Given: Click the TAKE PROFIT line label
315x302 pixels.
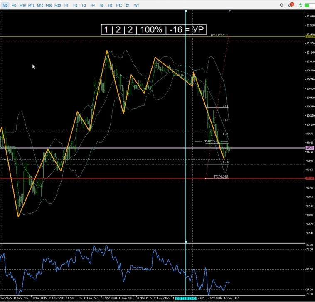Looking at the screenshot, I should click(x=219, y=35).
